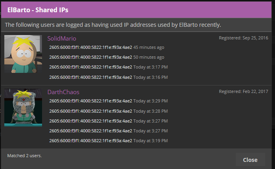Click DarthChaos's IP from Today at 3:28 PM
Screen dimensions: 275x169
click(91, 111)
